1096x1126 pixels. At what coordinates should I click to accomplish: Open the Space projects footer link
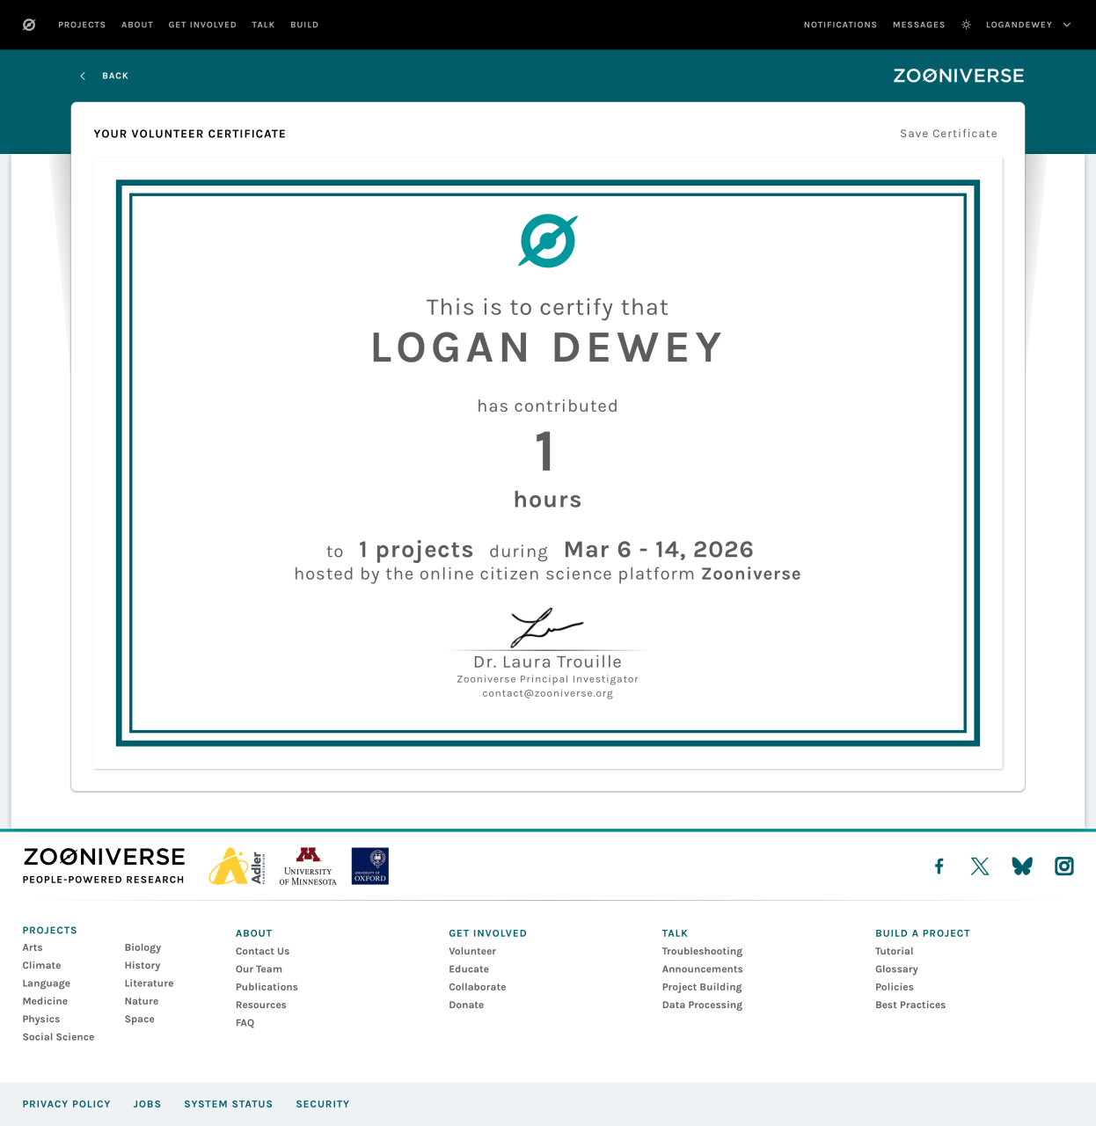click(139, 1020)
